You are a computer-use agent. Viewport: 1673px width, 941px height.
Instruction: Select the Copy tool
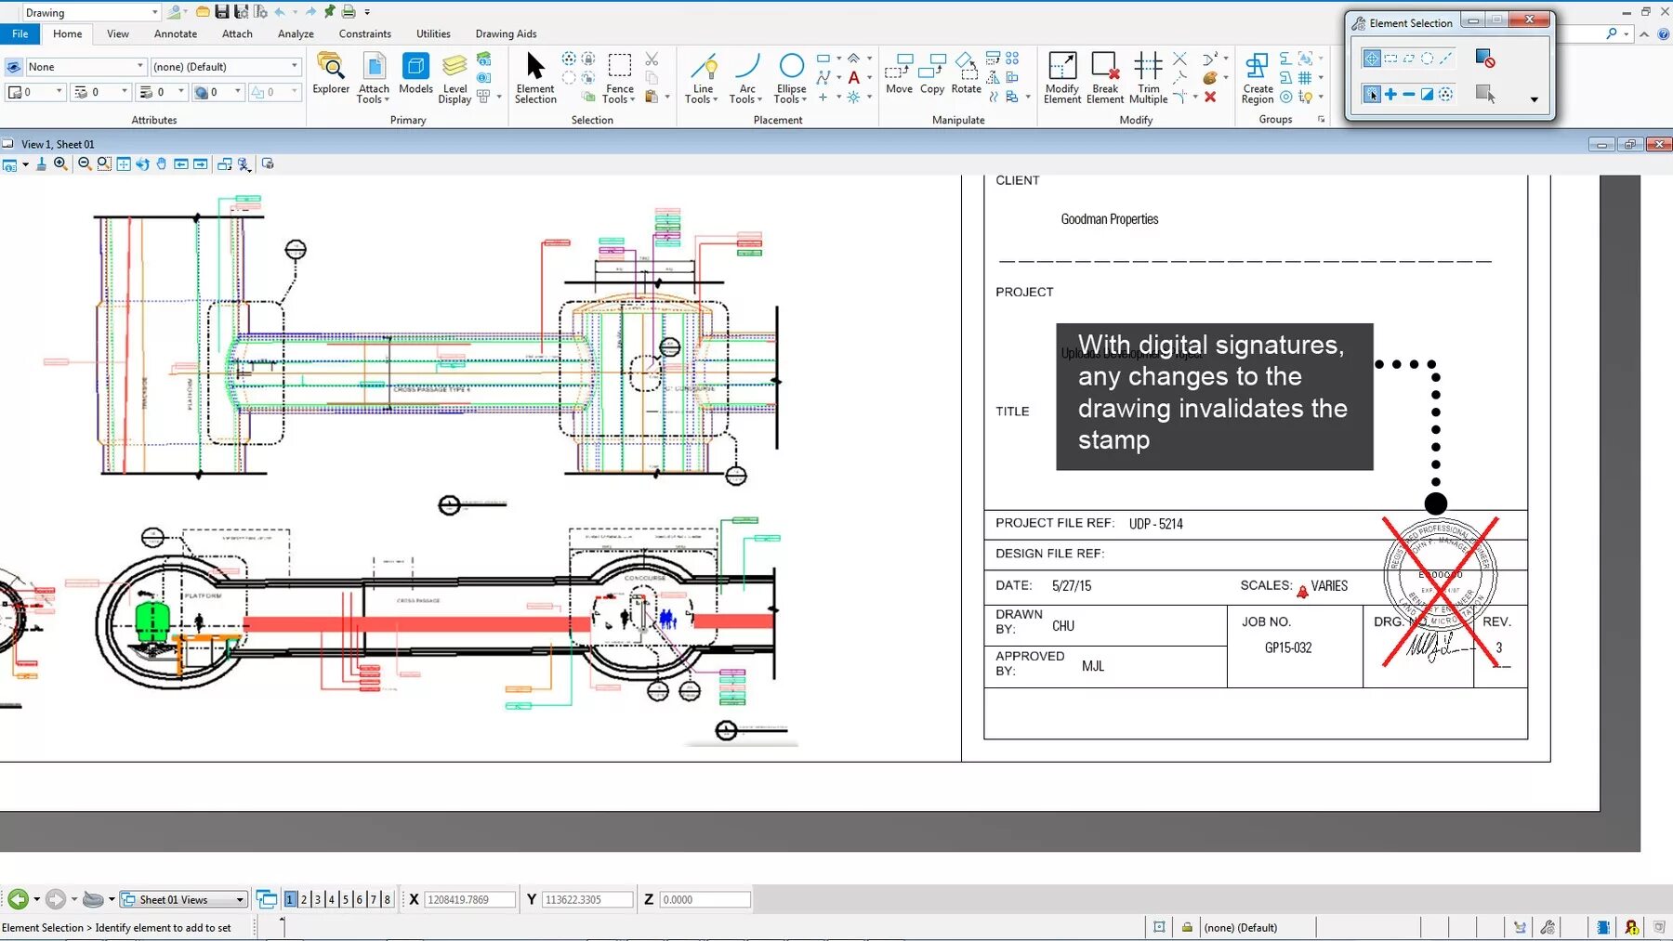coord(932,74)
